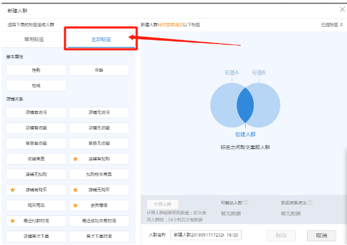Choose the 加购物车商品 tag
Viewport: 347px width, 245px height.
pos(99,174)
